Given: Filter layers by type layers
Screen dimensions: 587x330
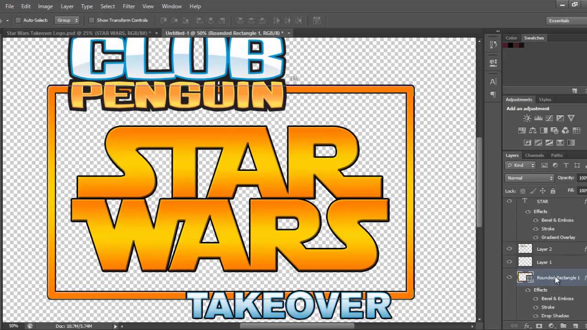Looking at the screenshot, I should (x=566, y=165).
